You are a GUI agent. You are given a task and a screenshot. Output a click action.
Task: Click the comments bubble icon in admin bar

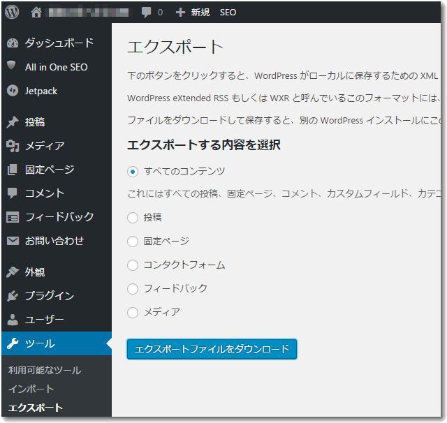click(145, 12)
